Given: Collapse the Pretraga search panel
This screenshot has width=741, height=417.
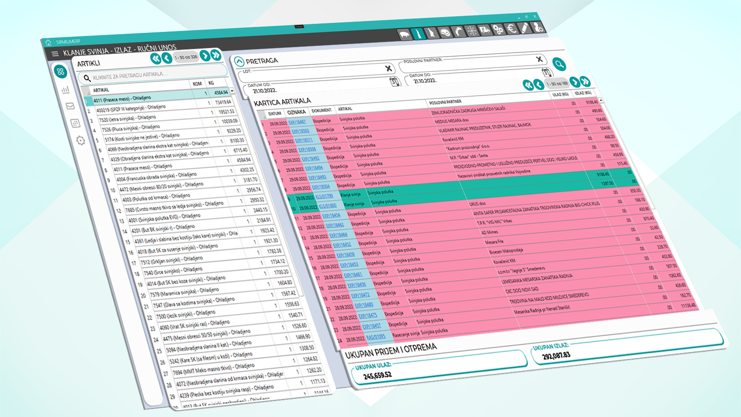Looking at the screenshot, I should pyautogui.click(x=239, y=62).
